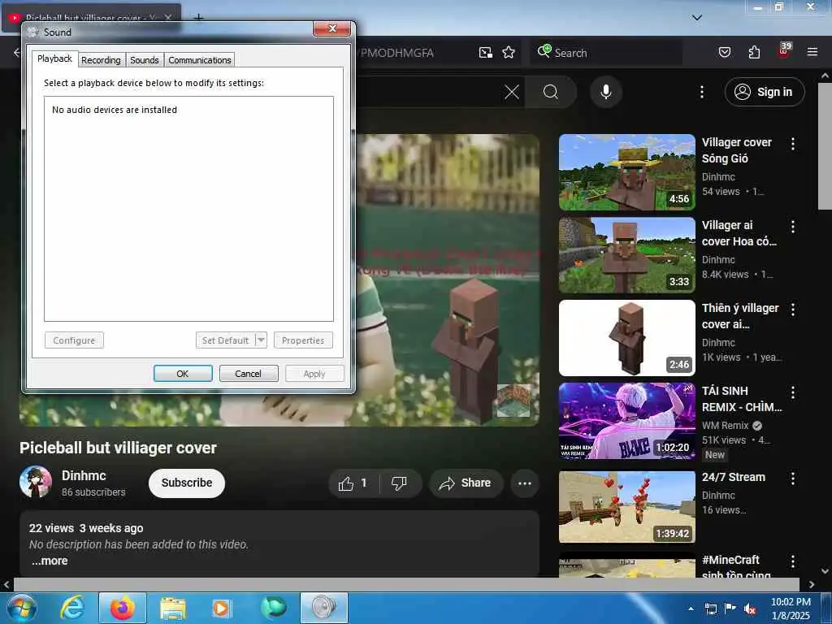Open the Sounds tab in Sound dialog

145,60
